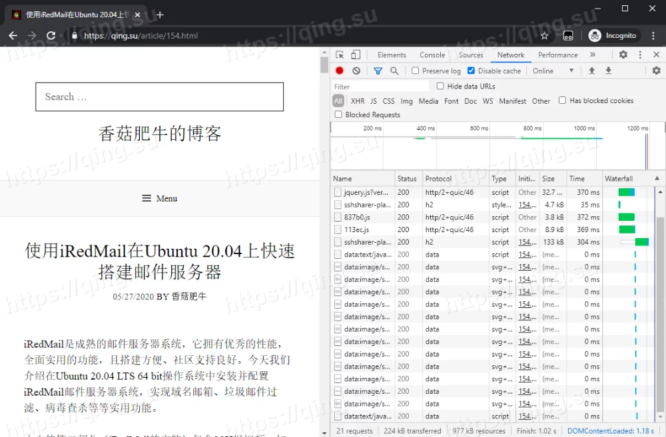
Task: Enable the Blocked Requests checkbox
Action: (338, 114)
